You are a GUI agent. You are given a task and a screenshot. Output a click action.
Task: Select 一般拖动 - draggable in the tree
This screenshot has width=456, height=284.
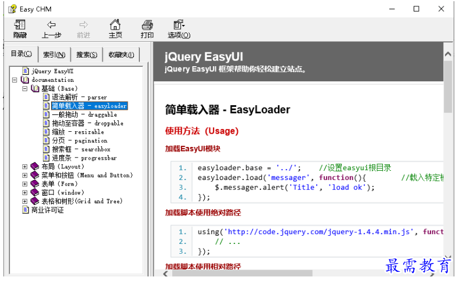click(x=84, y=114)
